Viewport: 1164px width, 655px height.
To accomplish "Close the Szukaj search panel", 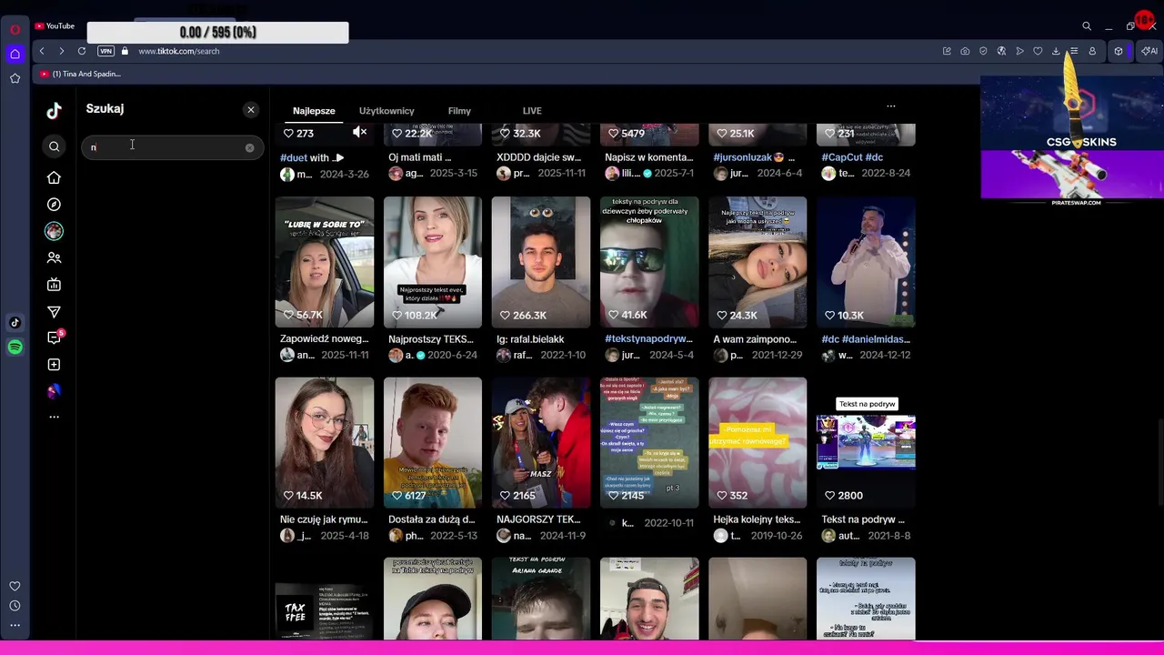I will click(x=251, y=110).
